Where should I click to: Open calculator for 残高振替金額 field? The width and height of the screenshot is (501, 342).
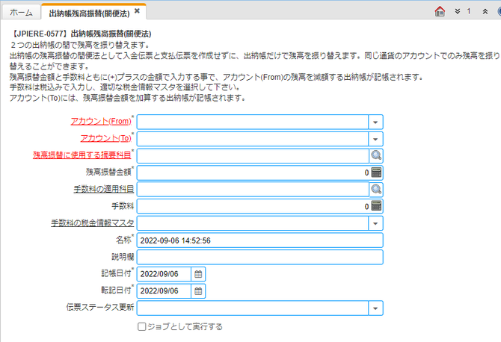tap(376, 172)
